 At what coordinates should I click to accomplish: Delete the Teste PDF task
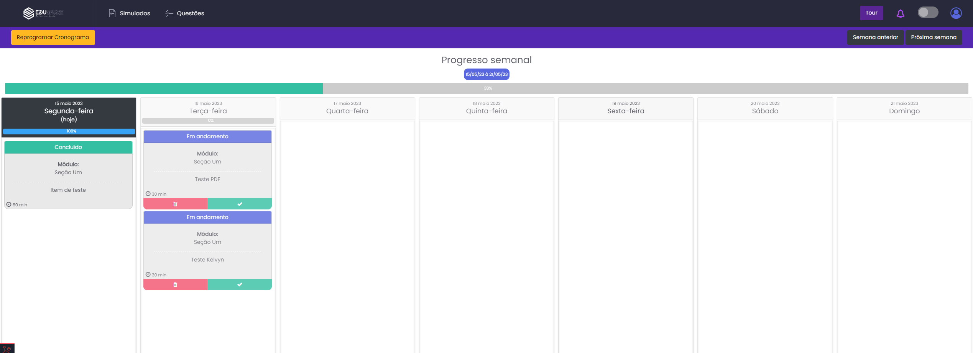(x=175, y=204)
